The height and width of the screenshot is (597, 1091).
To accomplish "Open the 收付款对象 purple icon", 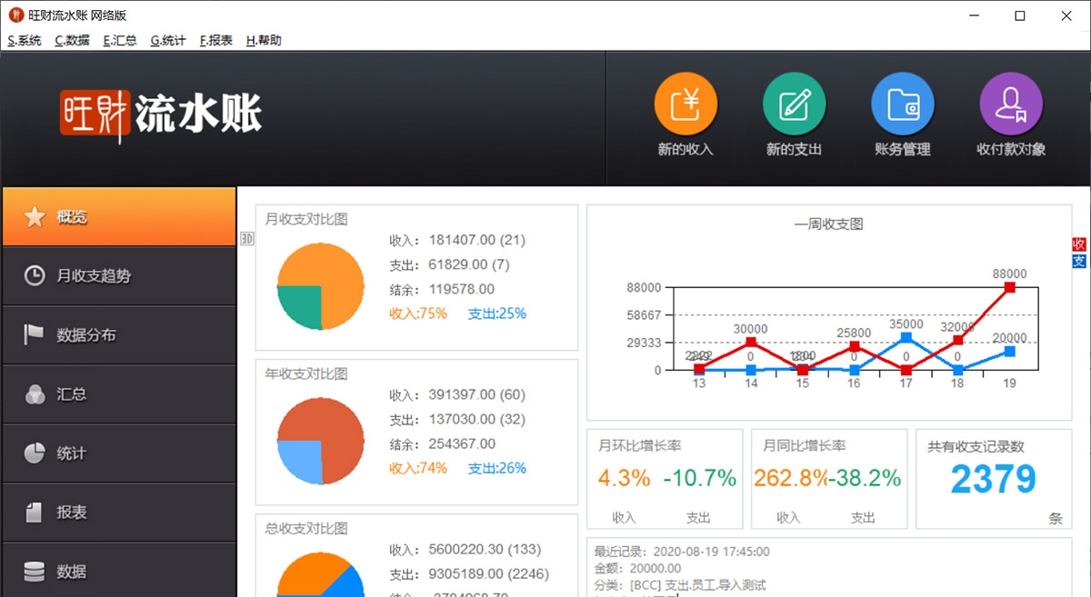I will click(1011, 104).
